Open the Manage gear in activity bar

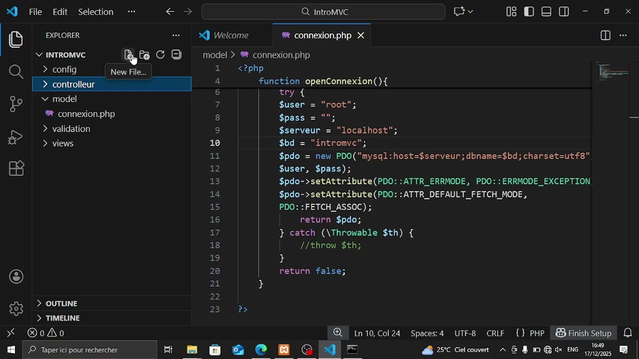(16, 309)
